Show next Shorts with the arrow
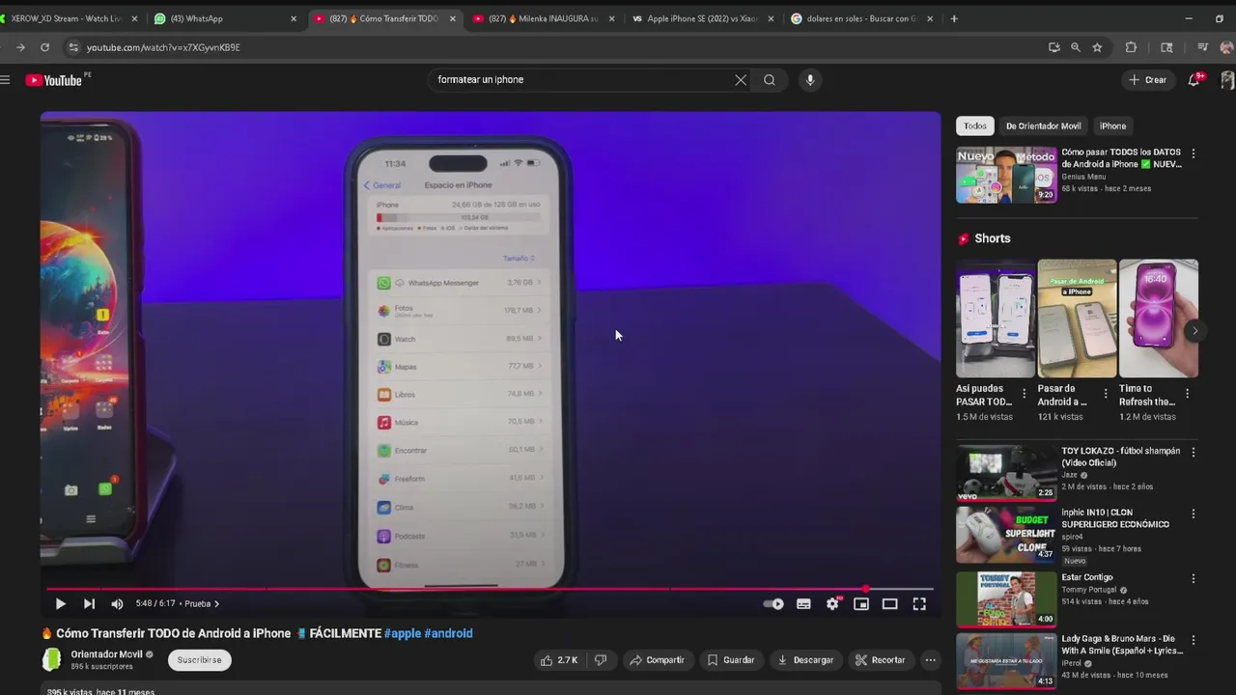Screen dimensions: 1236x695 [1194, 331]
